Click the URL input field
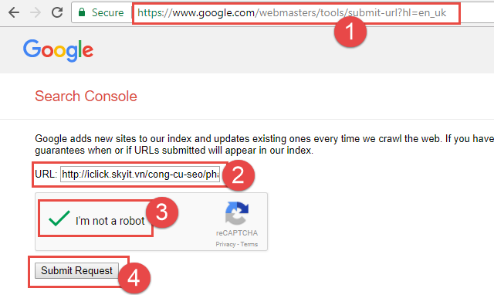Viewport: 494px width, 295px height. point(140,175)
